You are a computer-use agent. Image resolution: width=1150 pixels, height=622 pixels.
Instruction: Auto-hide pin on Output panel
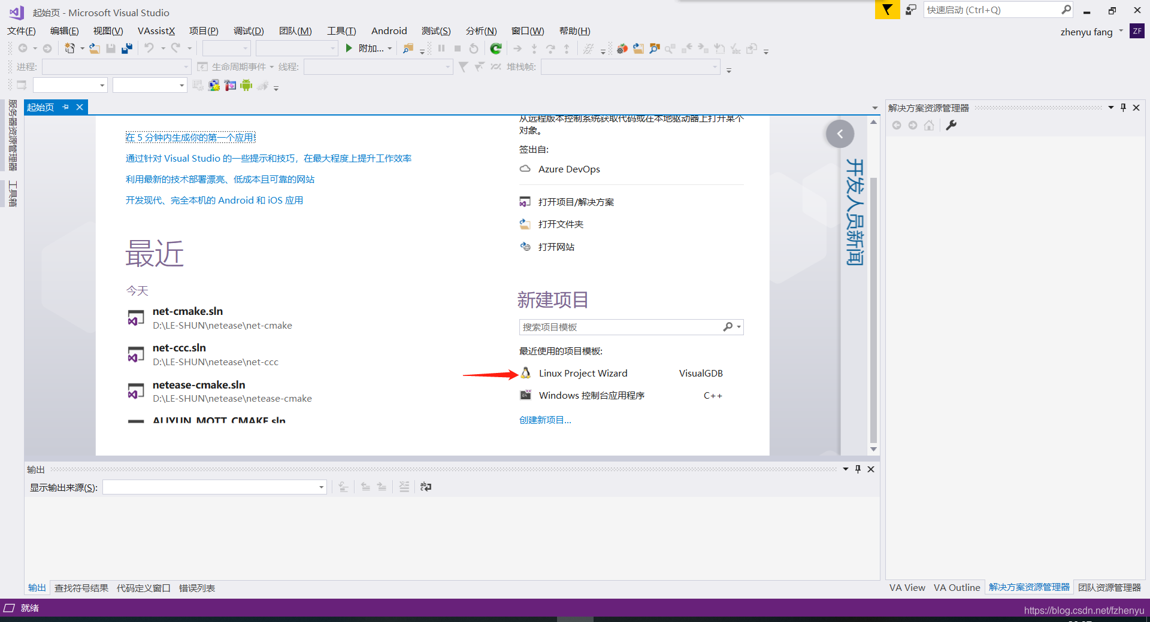[858, 469]
